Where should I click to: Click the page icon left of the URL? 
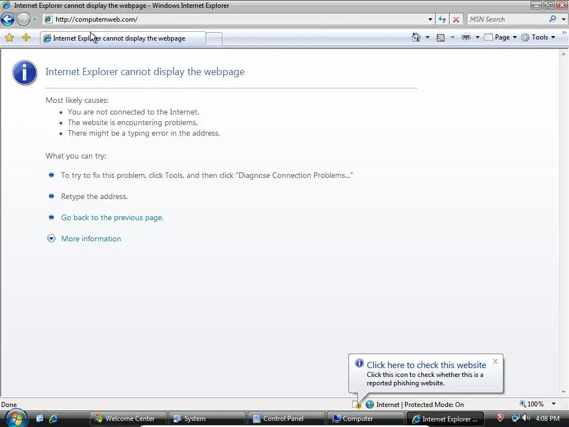[48, 19]
